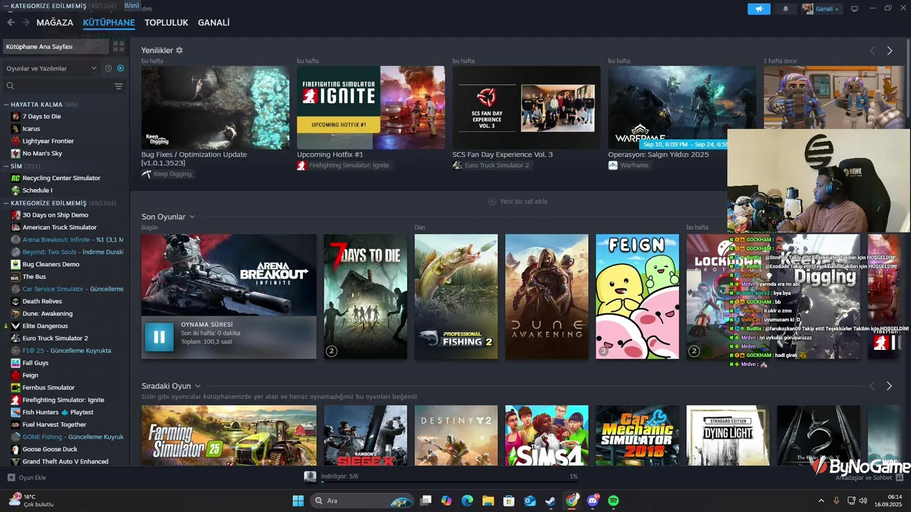This screenshot has height=512, width=911.
Task: Open Spotify from the taskbar
Action: (614, 501)
